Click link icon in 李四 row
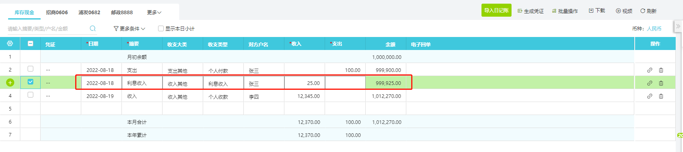Image resolution: width=683 pixels, height=152 pixels. [650, 96]
